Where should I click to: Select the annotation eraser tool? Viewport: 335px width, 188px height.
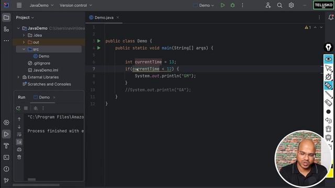(328, 103)
